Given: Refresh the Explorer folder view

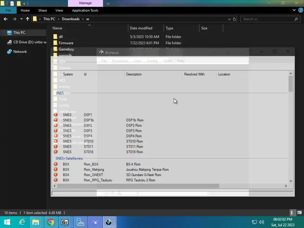Looking at the screenshot, I should [235, 19].
